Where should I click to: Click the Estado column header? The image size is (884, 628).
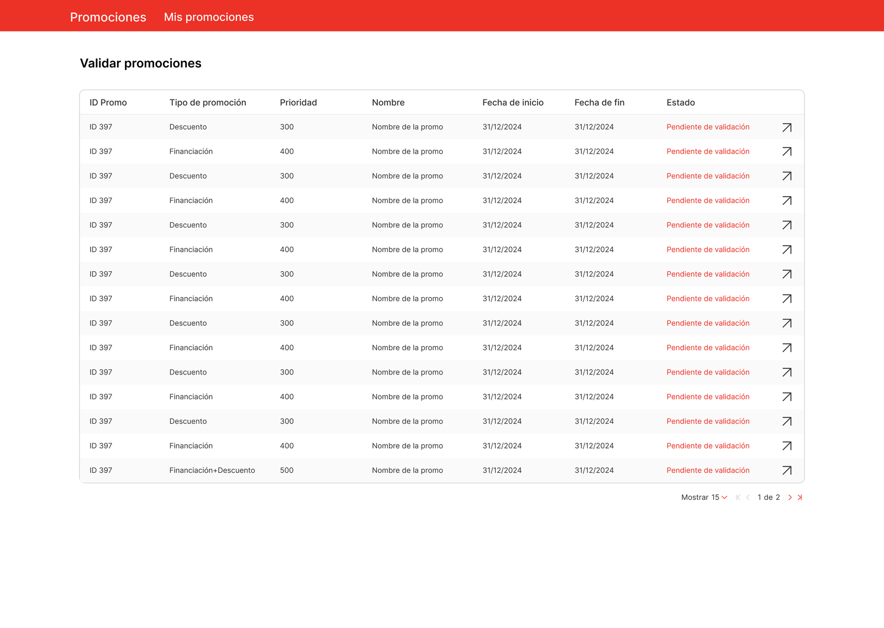click(681, 103)
